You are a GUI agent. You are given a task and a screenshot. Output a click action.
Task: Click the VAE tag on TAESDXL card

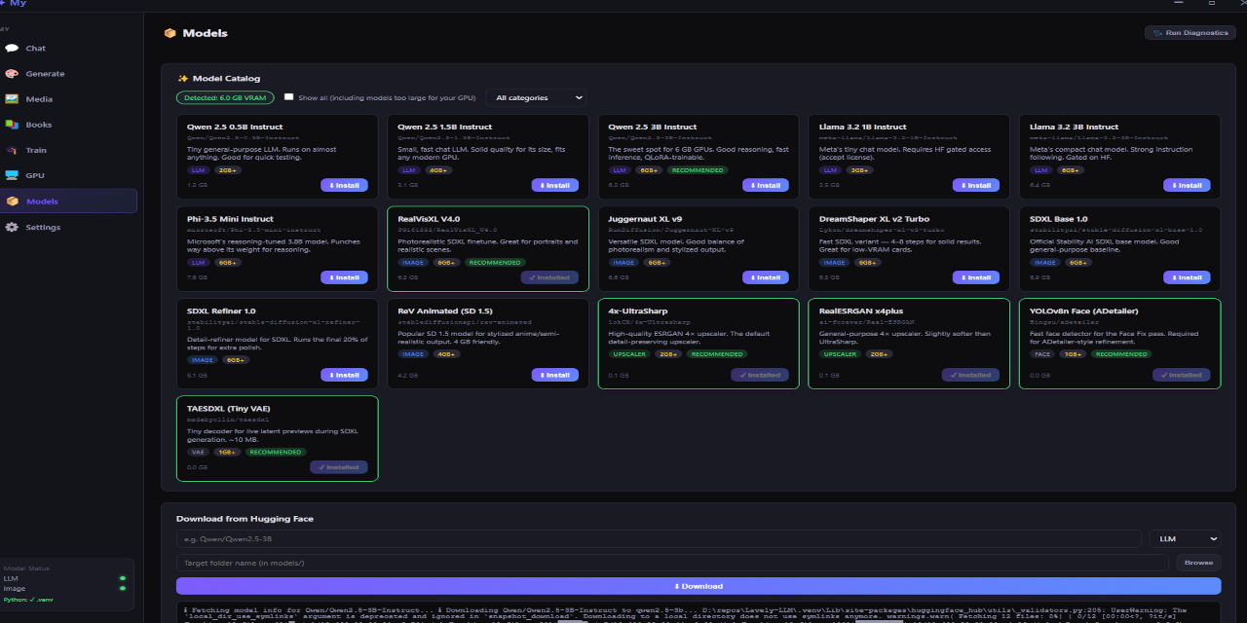click(x=197, y=453)
